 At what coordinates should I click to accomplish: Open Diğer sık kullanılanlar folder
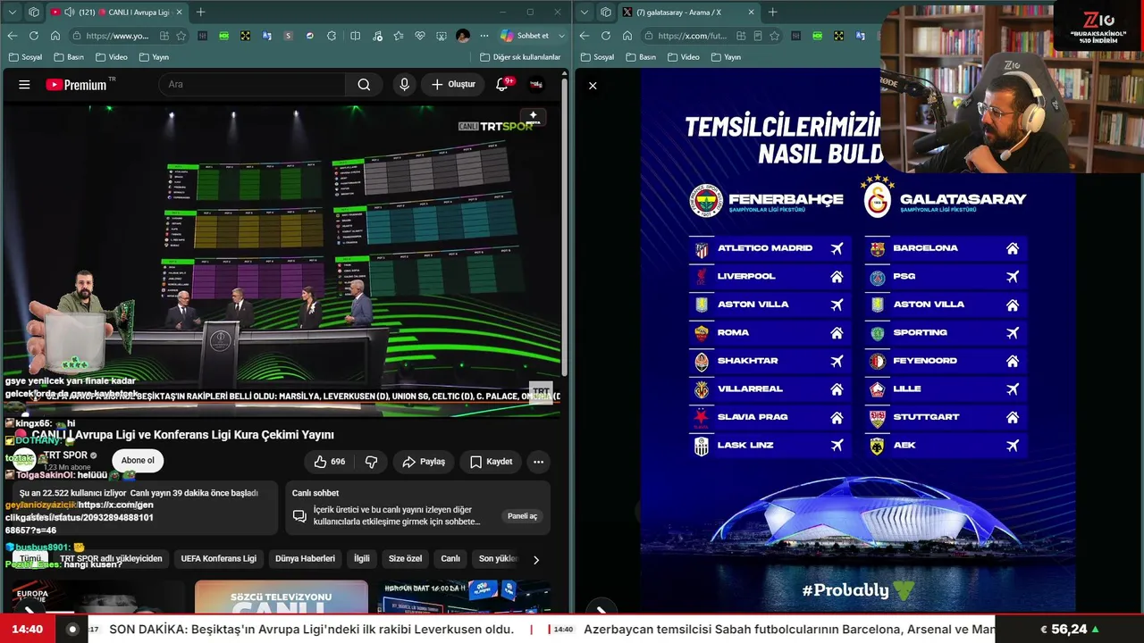point(519,57)
